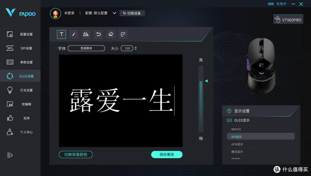The height and width of the screenshot is (176, 311).
Task: Select RAPOO in the OLED display list
Action: tap(261, 129)
